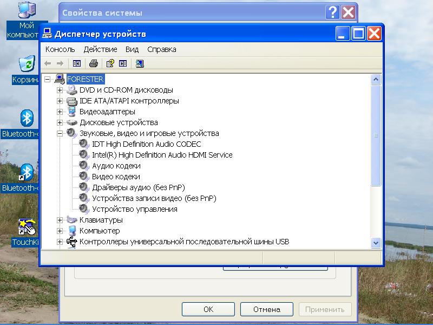Click the OK button in system properties
433x325 pixels.
click(208, 309)
